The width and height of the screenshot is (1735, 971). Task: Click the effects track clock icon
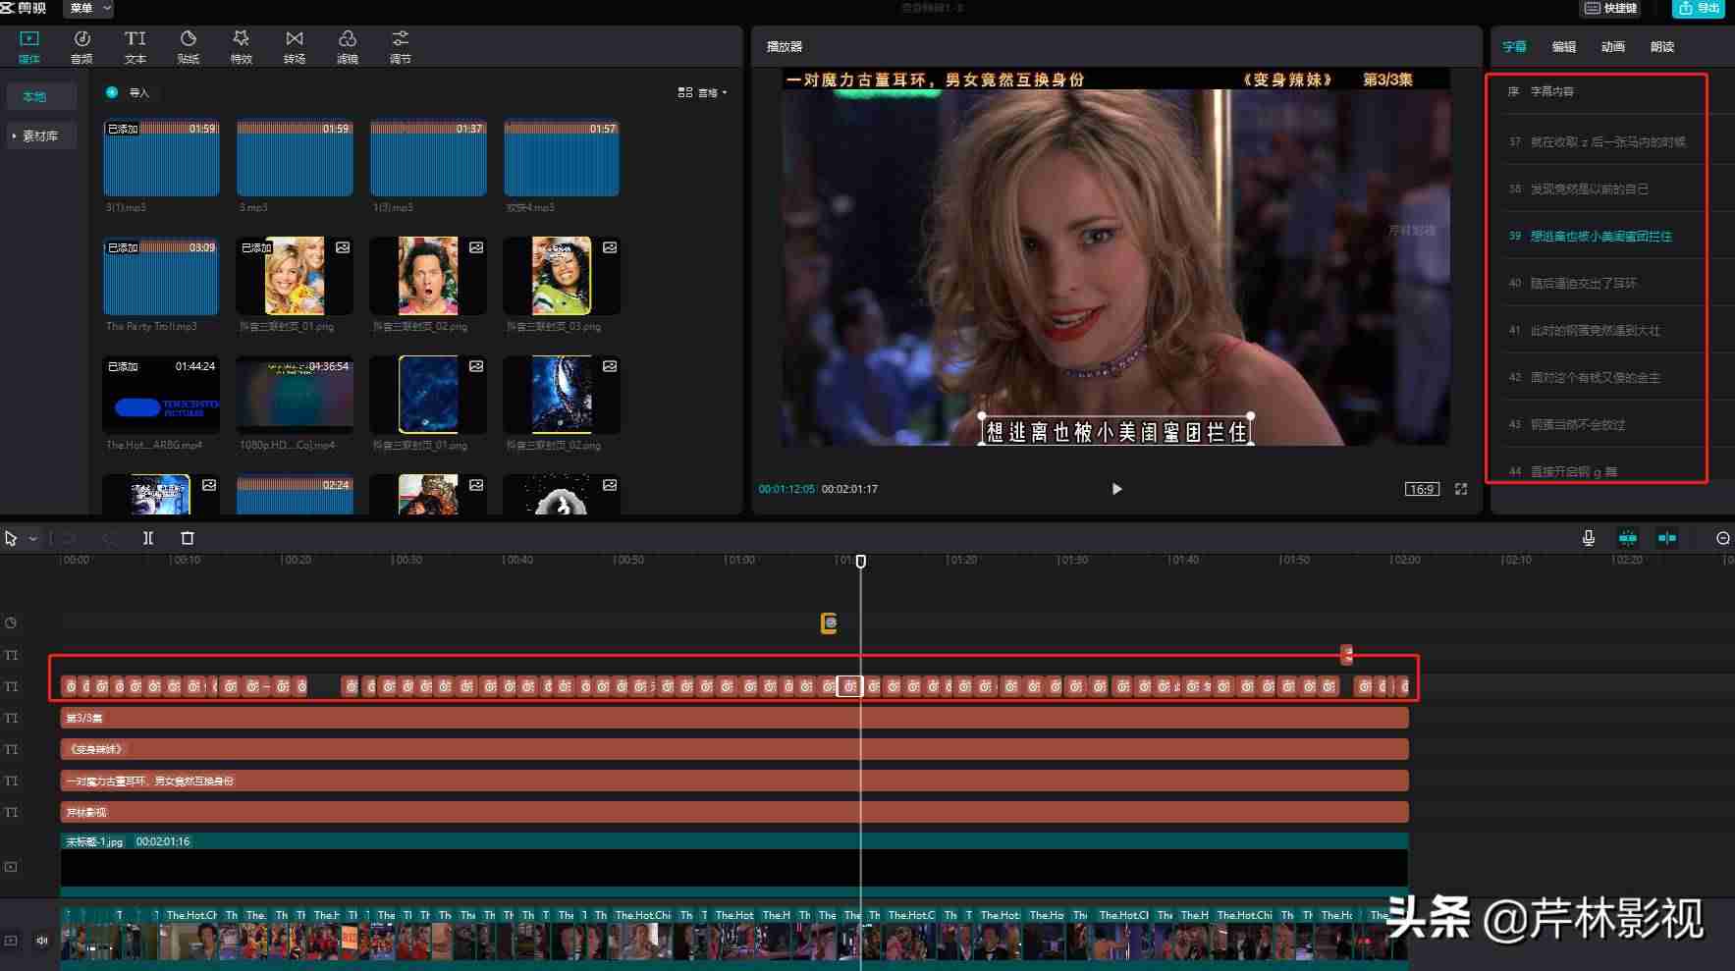(11, 622)
